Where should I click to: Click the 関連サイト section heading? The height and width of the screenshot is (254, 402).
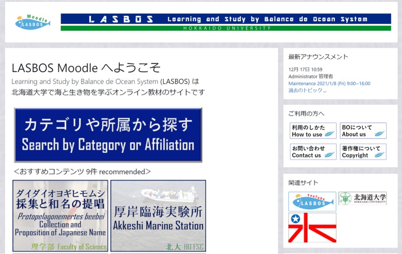pyautogui.click(x=303, y=182)
